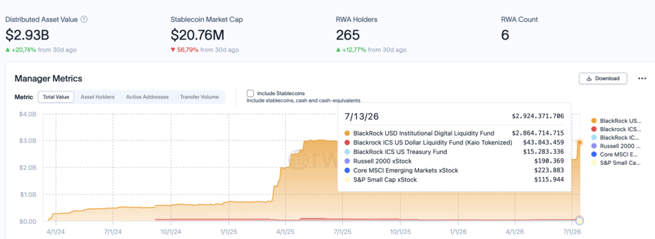
Task: Click the $190.369 value
Action: coord(549,161)
